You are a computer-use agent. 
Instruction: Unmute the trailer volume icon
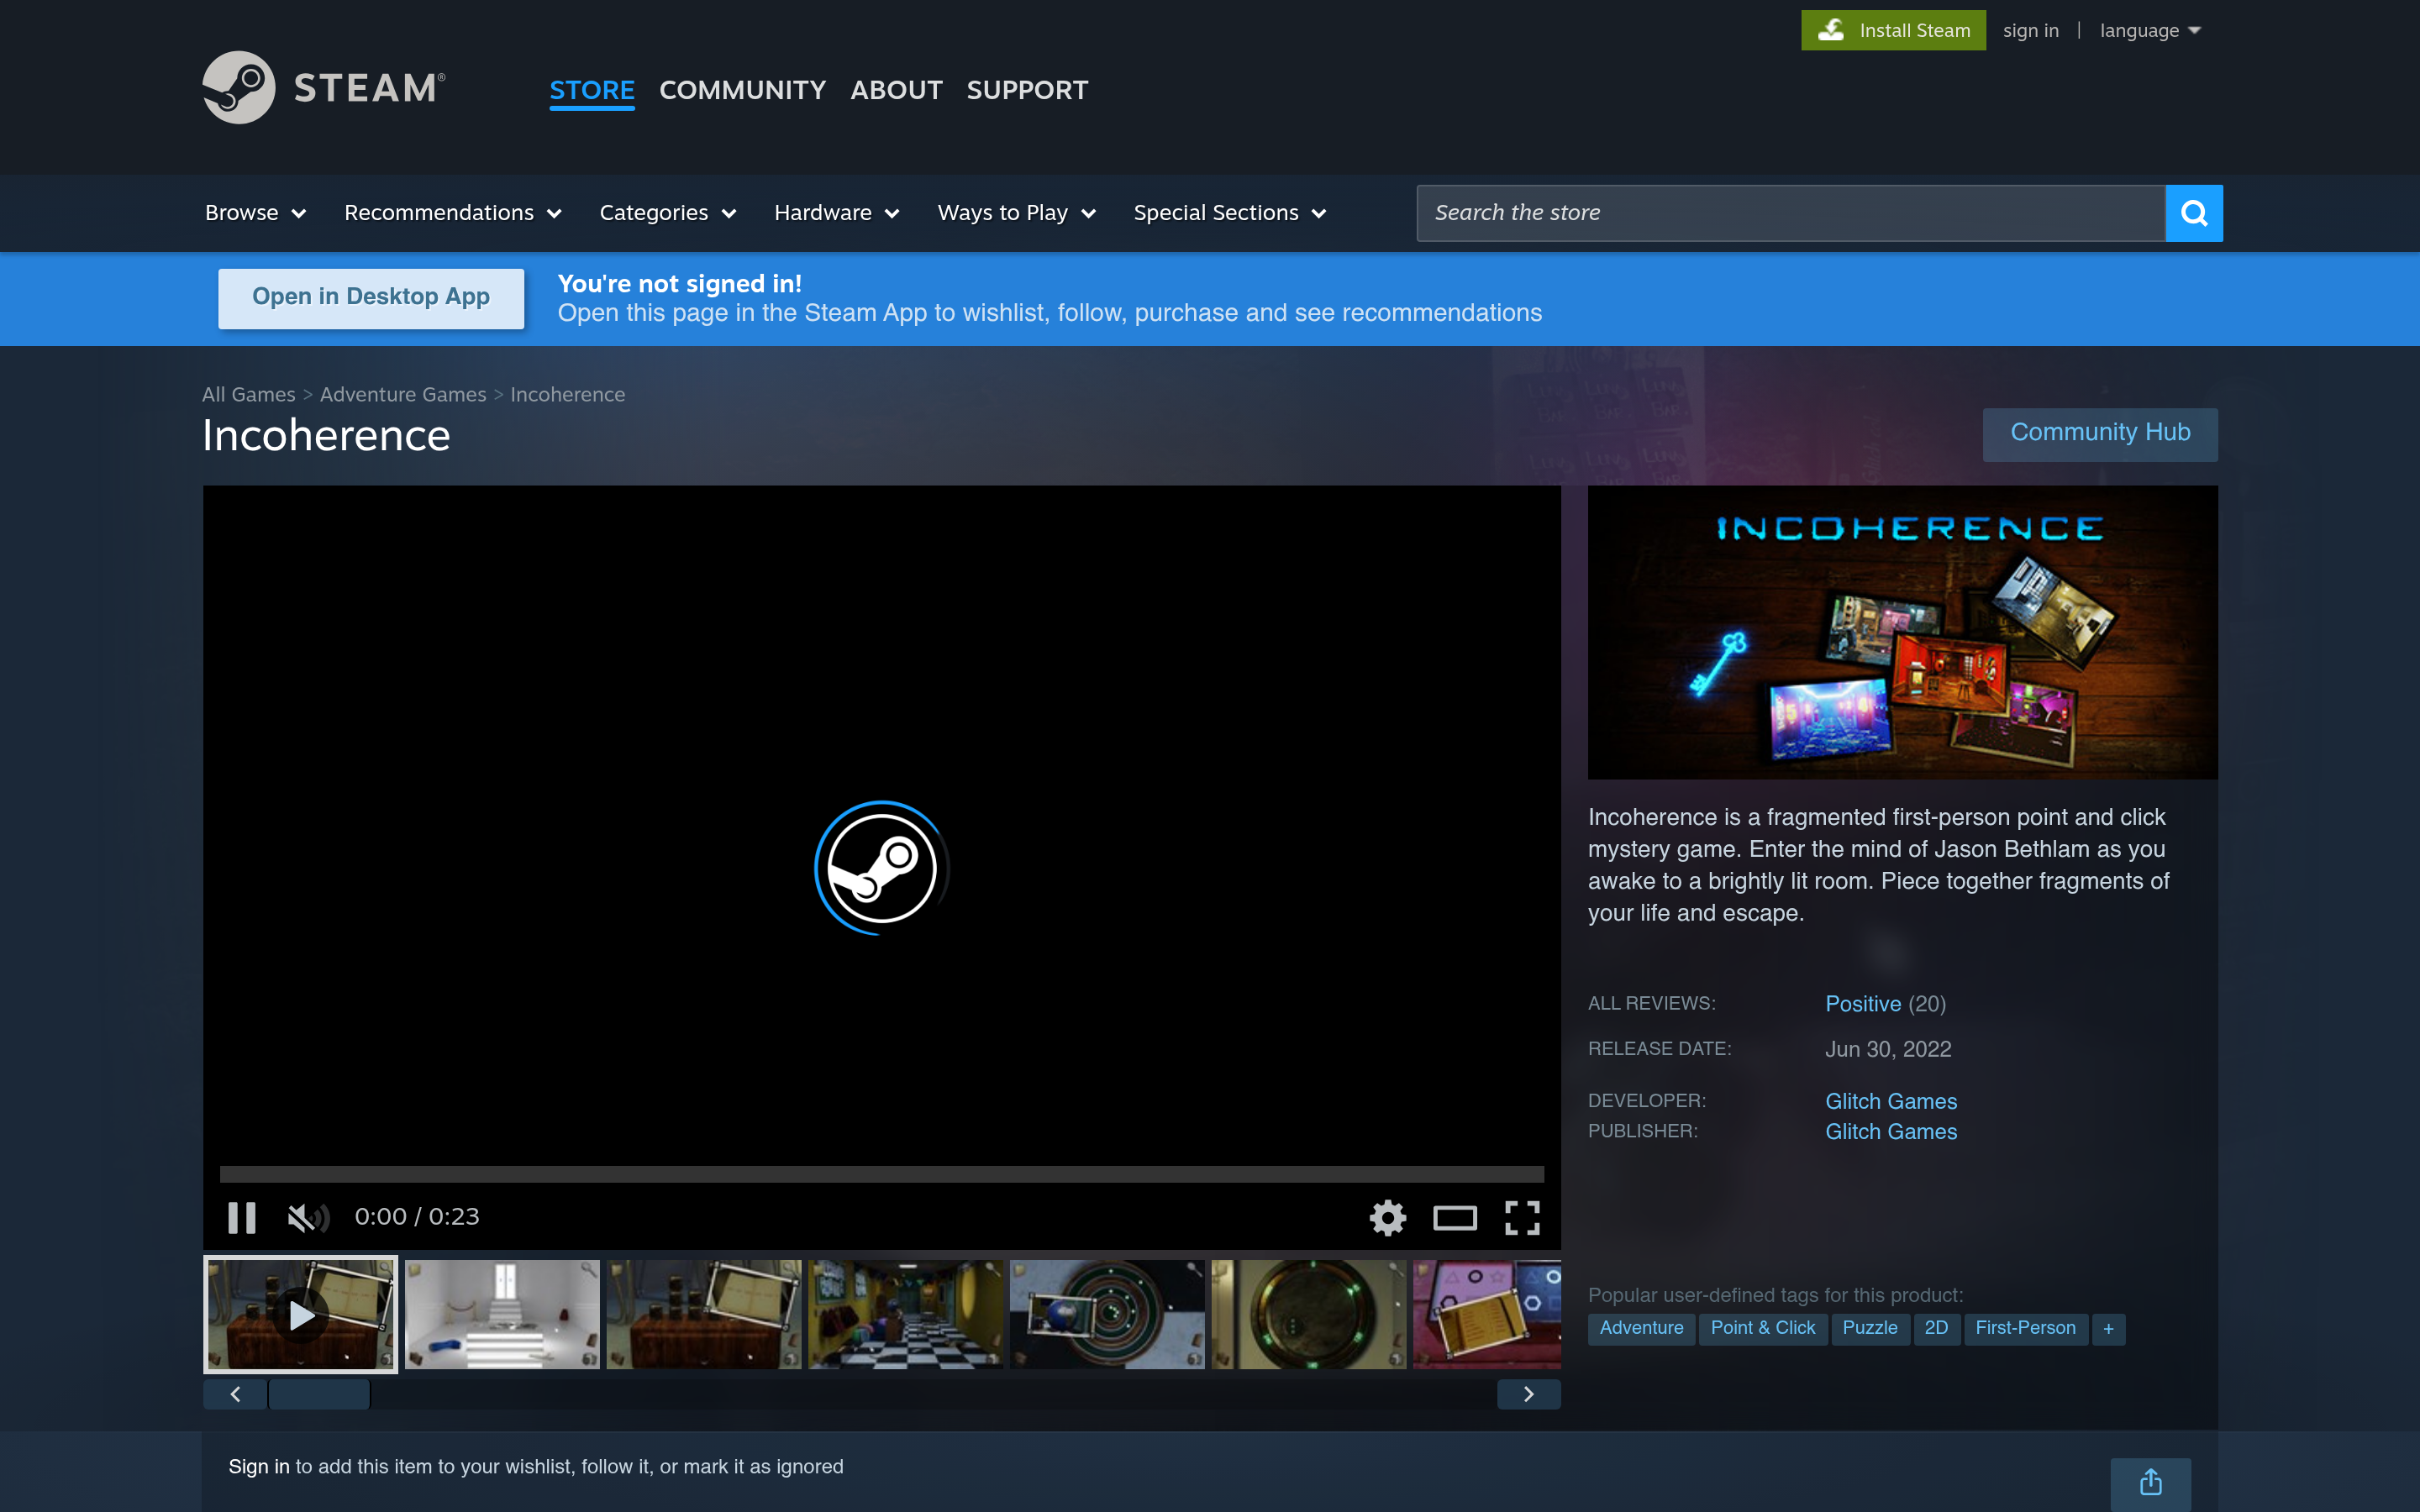(307, 1217)
